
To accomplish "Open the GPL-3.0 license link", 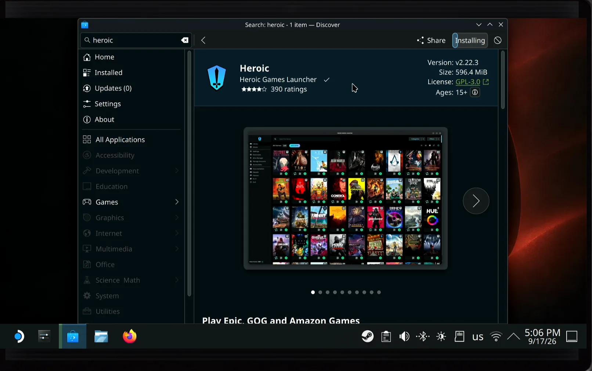I will pos(468,82).
